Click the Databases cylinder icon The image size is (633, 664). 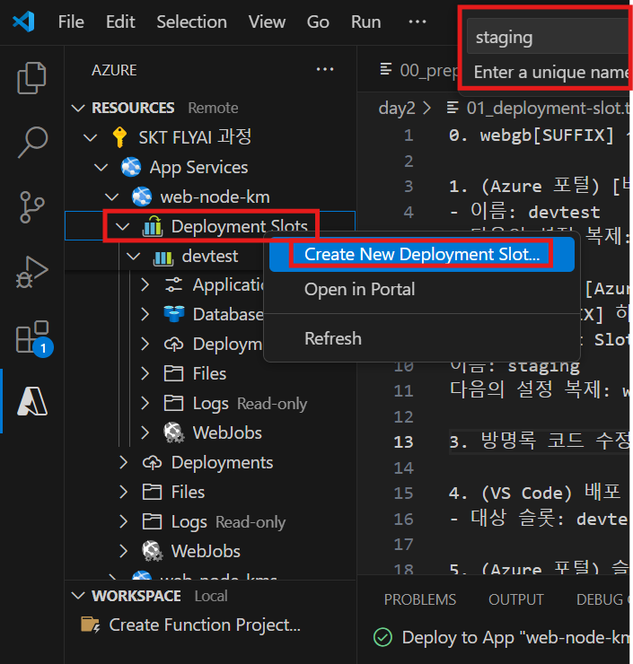(x=174, y=314)
